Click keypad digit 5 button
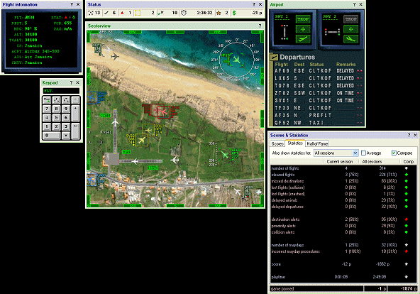This screenshot has height=294, width=420. pyautogui.click(x=56, y=118)
